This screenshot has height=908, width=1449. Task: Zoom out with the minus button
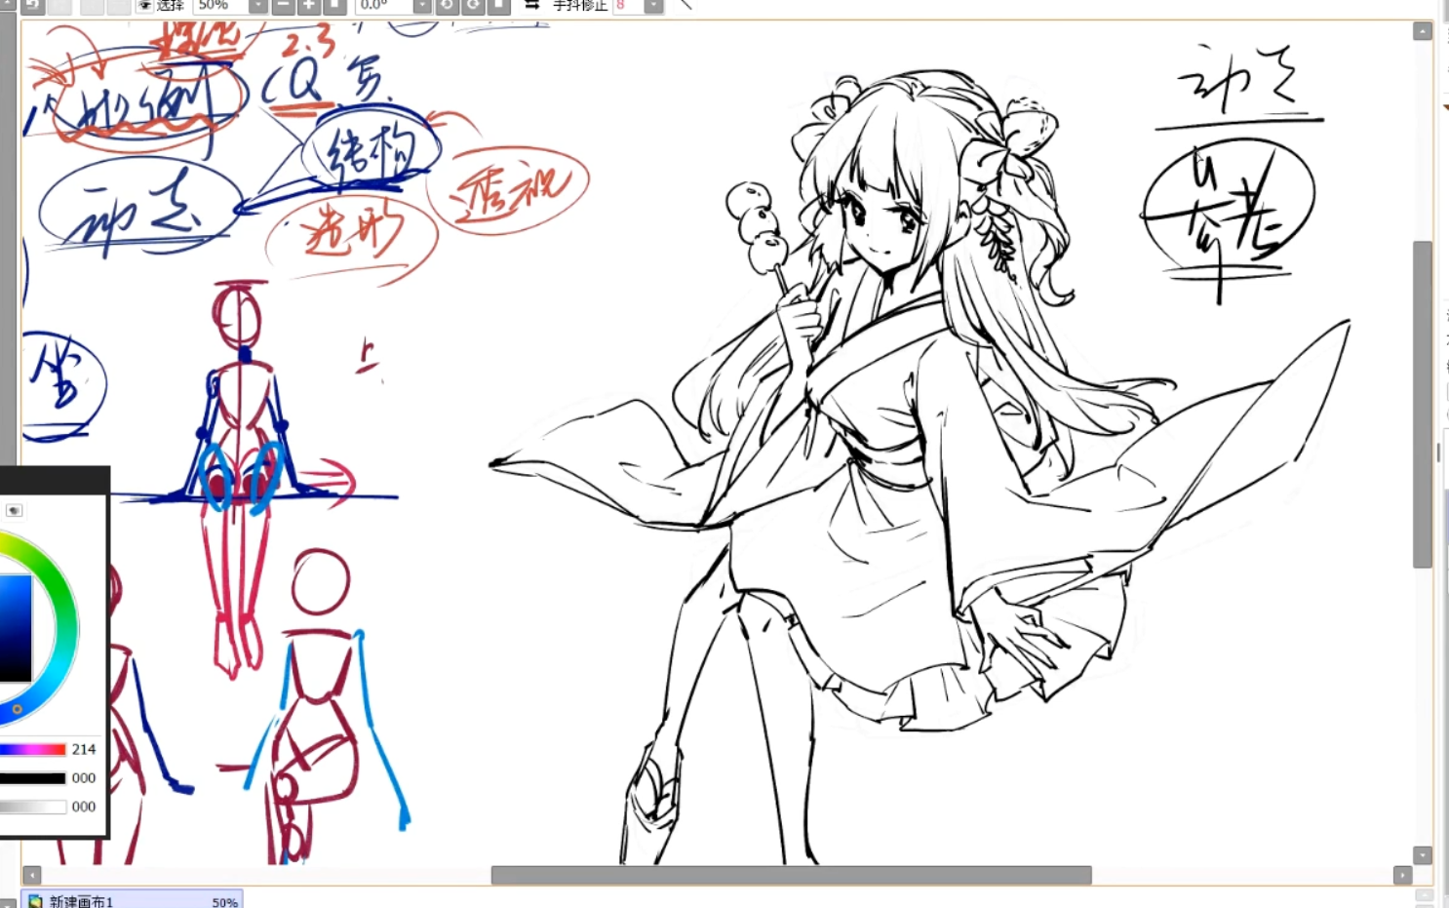[284, 5]
